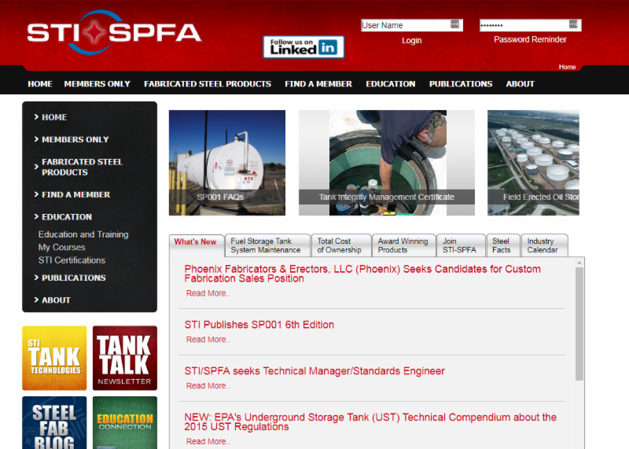Switch to Industry Calendar tab

(x=544, y=245)
